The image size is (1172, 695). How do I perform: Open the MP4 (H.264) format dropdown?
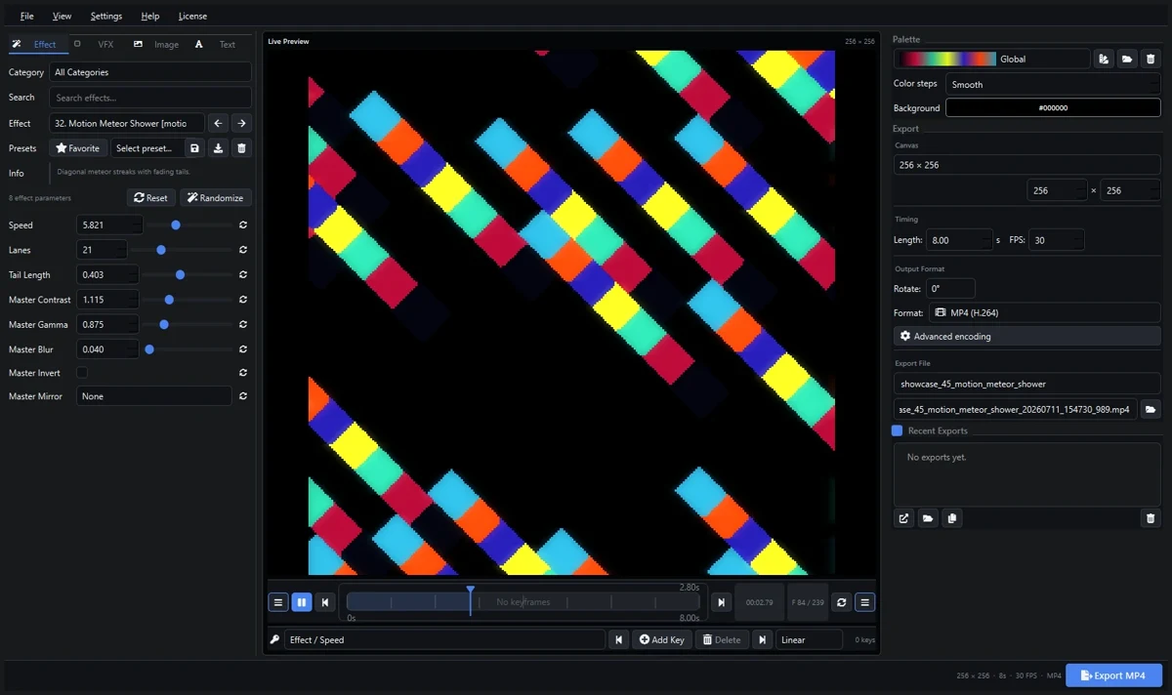click(1044, 312)
